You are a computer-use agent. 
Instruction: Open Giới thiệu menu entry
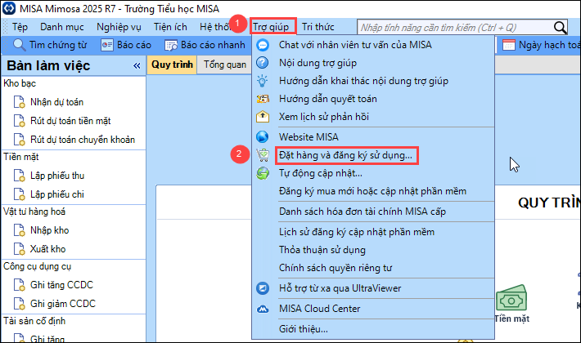[x=373, y=329]
